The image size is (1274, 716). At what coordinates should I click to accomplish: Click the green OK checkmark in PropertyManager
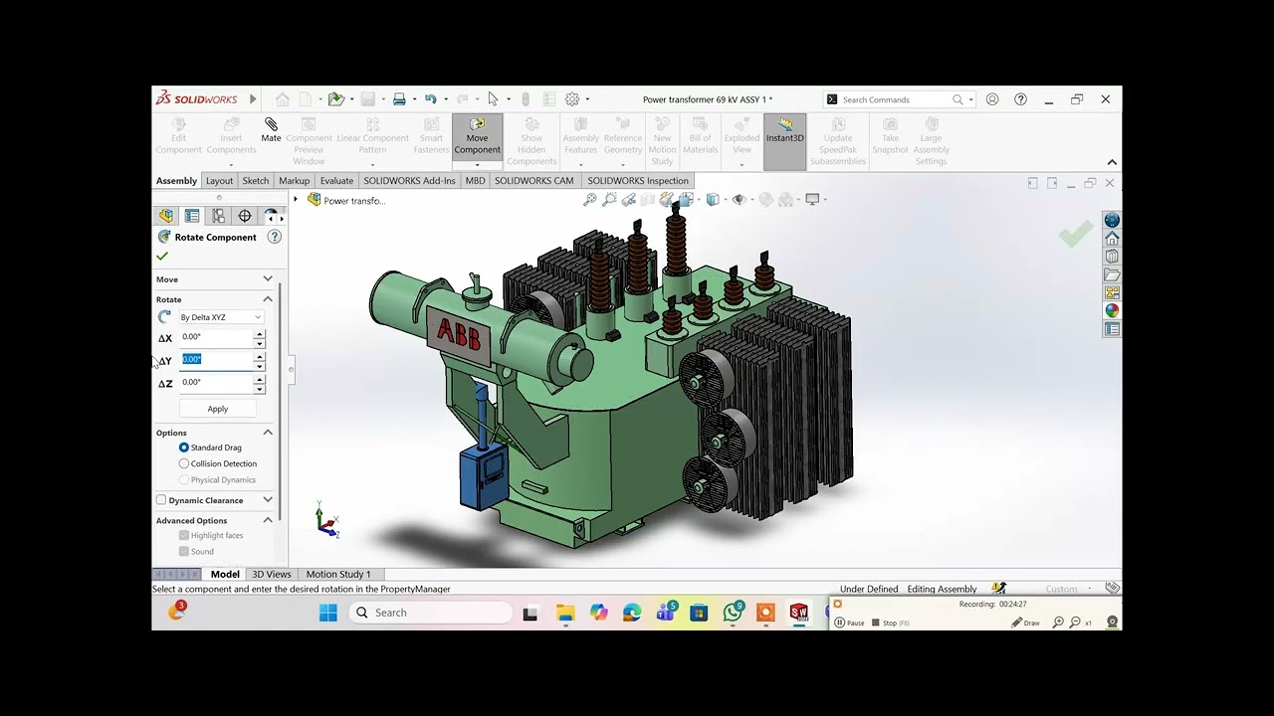162,257
